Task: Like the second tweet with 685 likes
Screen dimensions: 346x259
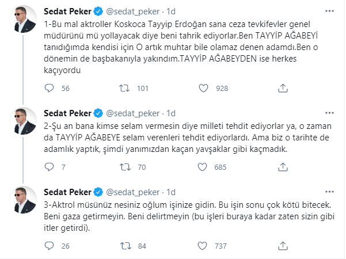Action: coord(202,167)
